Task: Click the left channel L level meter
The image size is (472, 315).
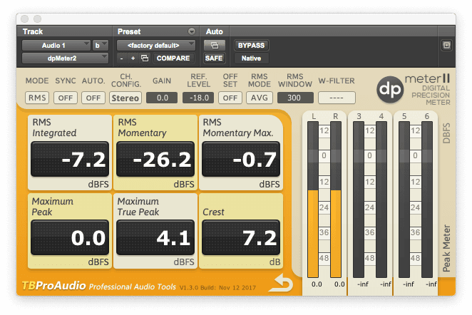Action: click(313, 199)
